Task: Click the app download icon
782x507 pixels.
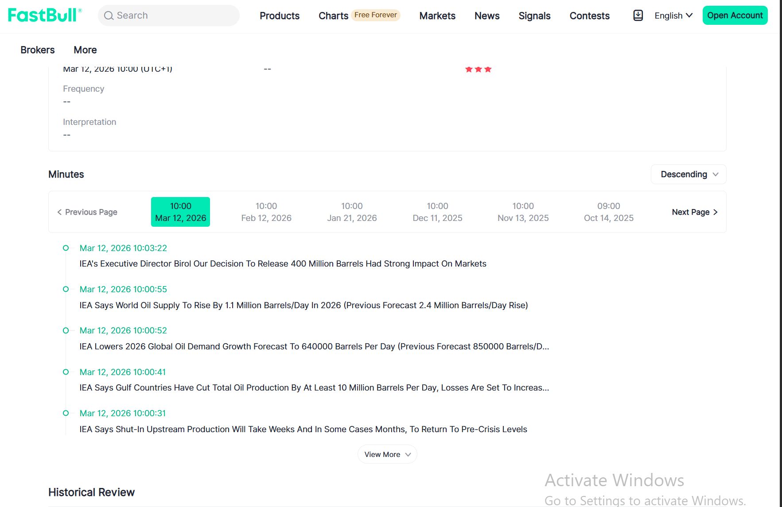Action: pyautogui.click(x=638, y=15)
